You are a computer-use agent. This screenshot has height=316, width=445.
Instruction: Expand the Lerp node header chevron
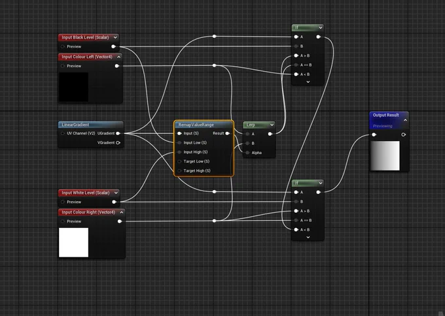pos(272,125)
